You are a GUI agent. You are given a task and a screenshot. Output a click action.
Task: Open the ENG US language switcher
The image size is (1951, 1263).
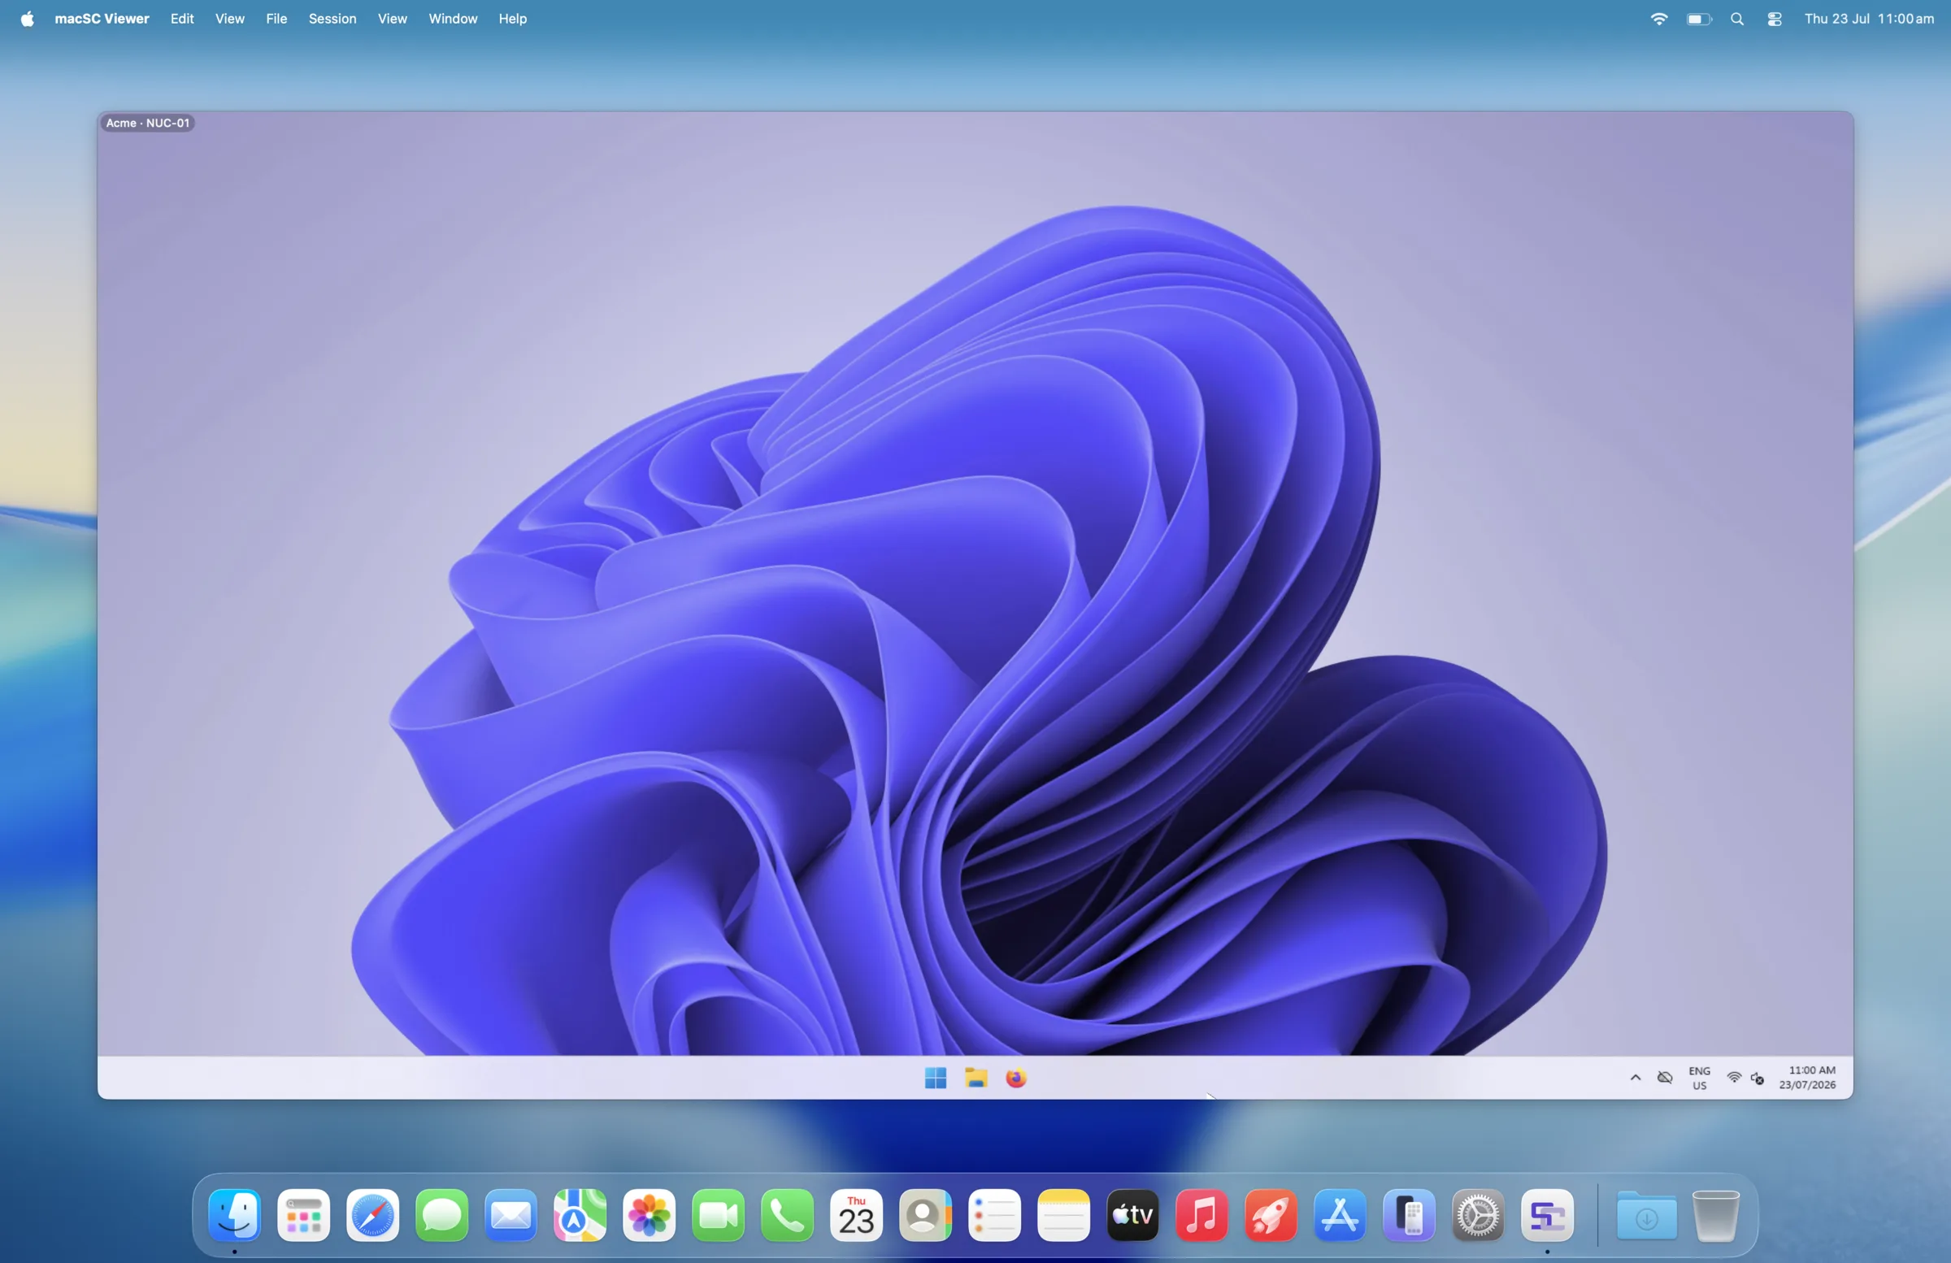1699,1078
